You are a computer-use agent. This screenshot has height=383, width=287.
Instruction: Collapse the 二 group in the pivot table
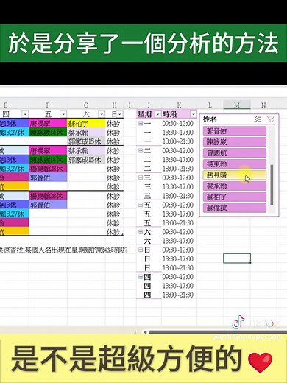(x=141, y=150)
